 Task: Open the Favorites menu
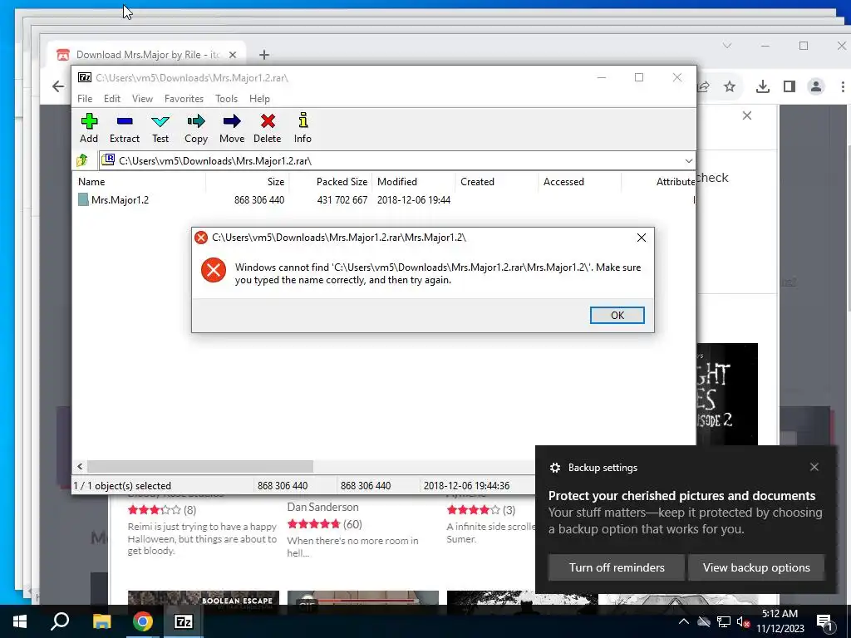184,99
